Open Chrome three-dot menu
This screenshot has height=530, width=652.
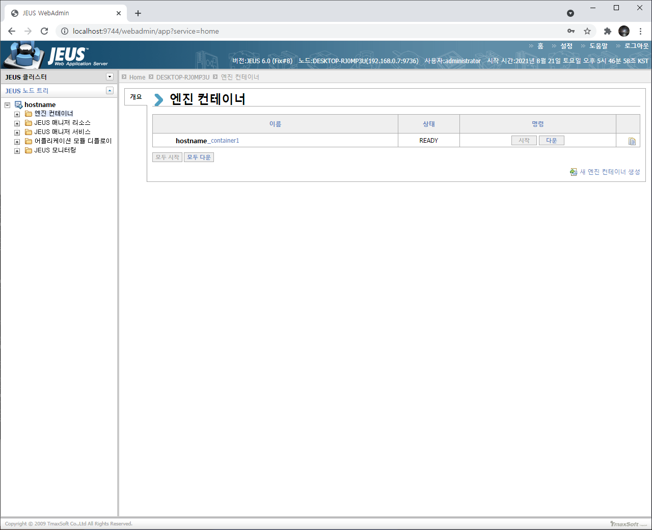(x=640, y=31)
